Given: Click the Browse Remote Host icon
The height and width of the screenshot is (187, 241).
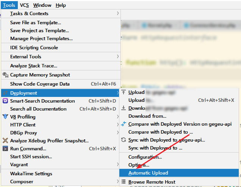Looking at the screenshot, I should (124, 182).
